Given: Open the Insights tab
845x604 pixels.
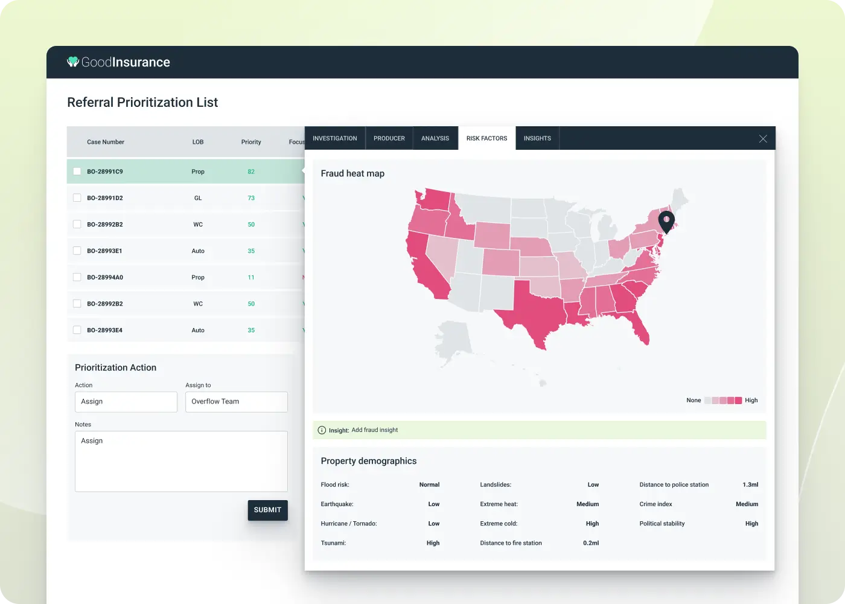Looking at the screenshot, I should (x=537, y=138).
